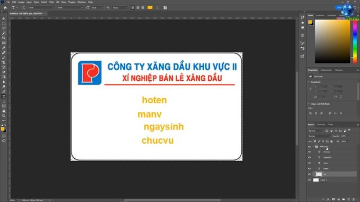Switch to the Channels tab
The image size is (360, 202).
tap(321, 125)
